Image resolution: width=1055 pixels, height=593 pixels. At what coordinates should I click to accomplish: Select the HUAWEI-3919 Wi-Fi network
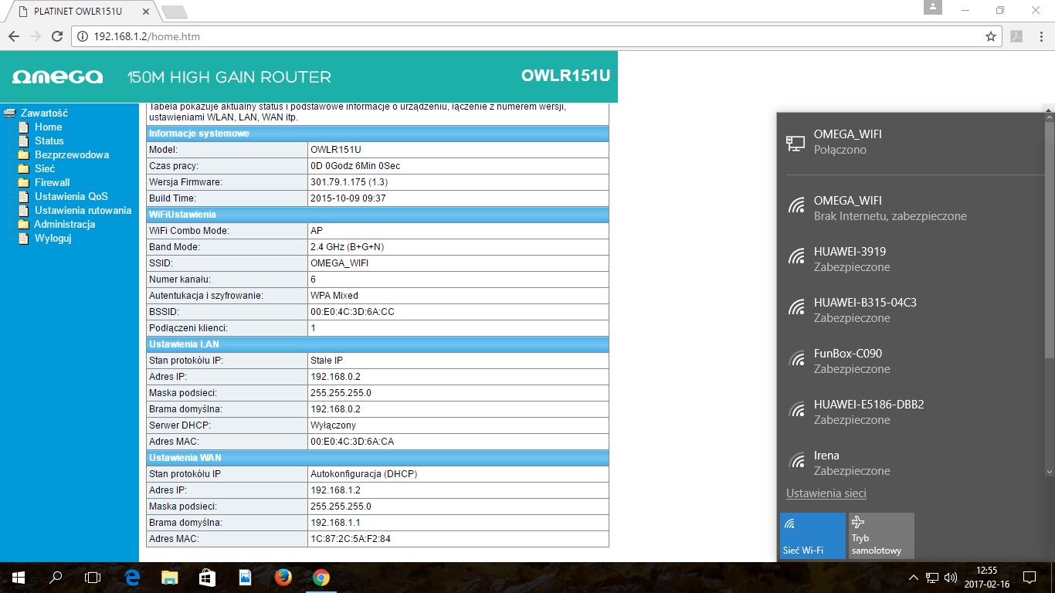tap(850, 259)
